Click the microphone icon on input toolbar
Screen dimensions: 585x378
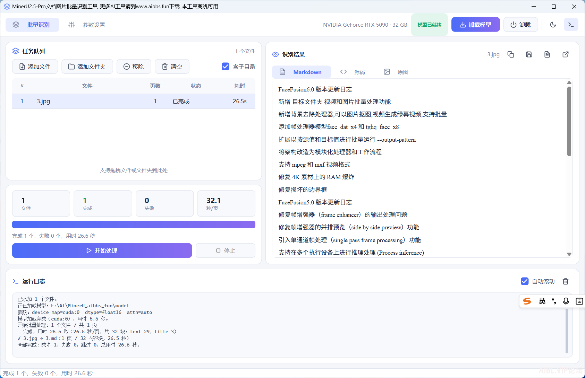pyautogui.click(x=566, y=301)
